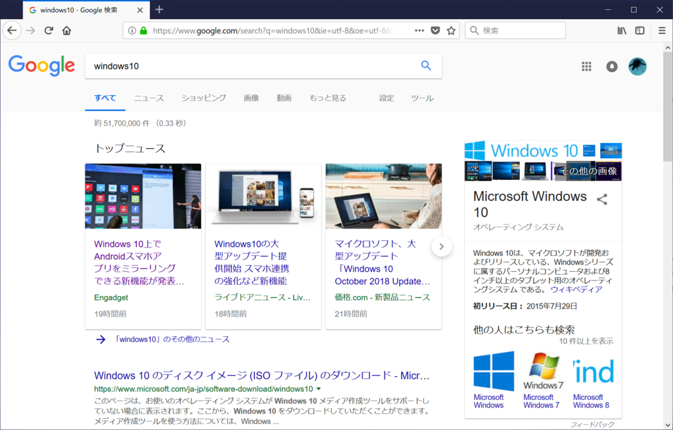The width and height of the screenshot is (673, 430).
Task: Open the Google apps grid
Action: [x=586, y=66]
